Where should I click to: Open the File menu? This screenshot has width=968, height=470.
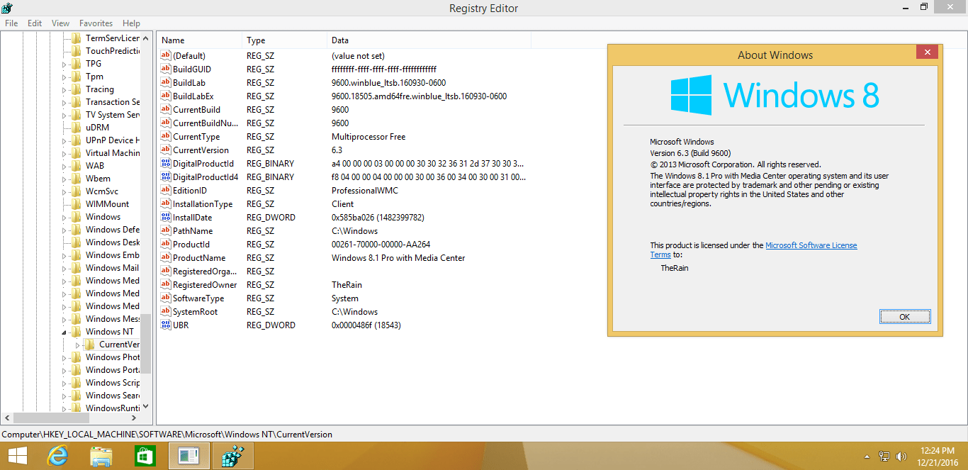tap(11, 23)
